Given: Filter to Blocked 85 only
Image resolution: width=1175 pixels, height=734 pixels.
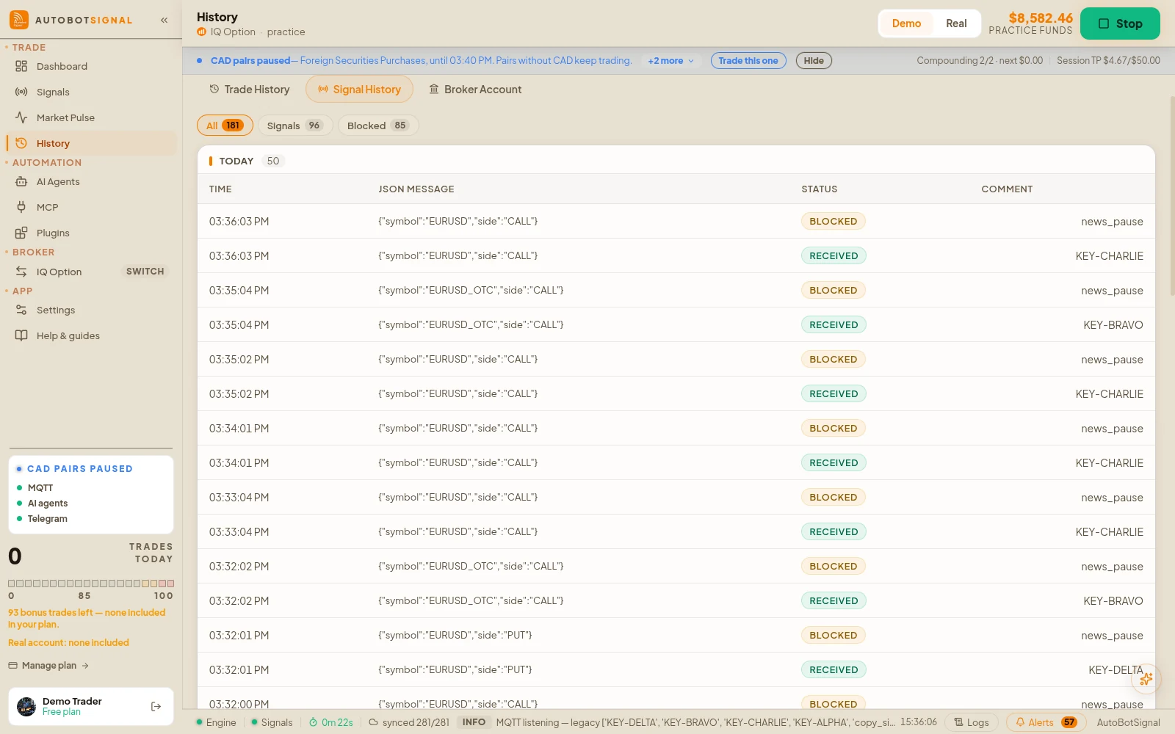Looking at the screenshot, I should click(x=377, y=126).
